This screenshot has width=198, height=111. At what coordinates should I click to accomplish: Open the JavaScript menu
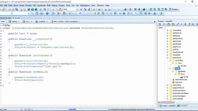point(41,6)
